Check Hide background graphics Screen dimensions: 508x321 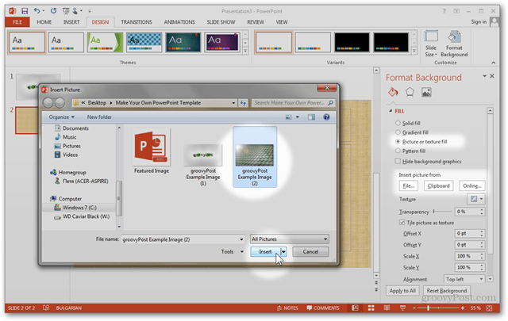point(398,161)
